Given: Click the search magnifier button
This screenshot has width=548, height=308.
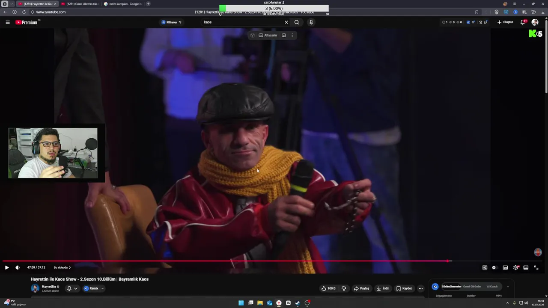Looking at the screenshot, I should [297, 22].
